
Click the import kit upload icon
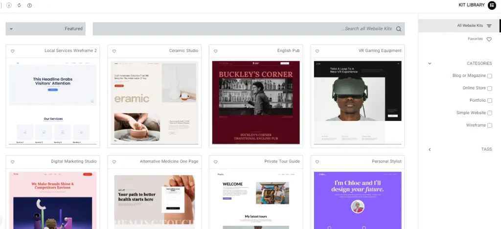tap(29, 5)
